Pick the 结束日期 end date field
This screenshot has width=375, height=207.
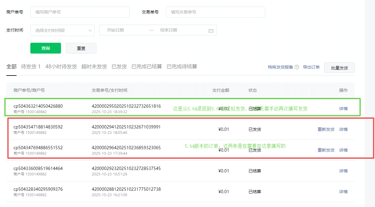coord(169,30)
